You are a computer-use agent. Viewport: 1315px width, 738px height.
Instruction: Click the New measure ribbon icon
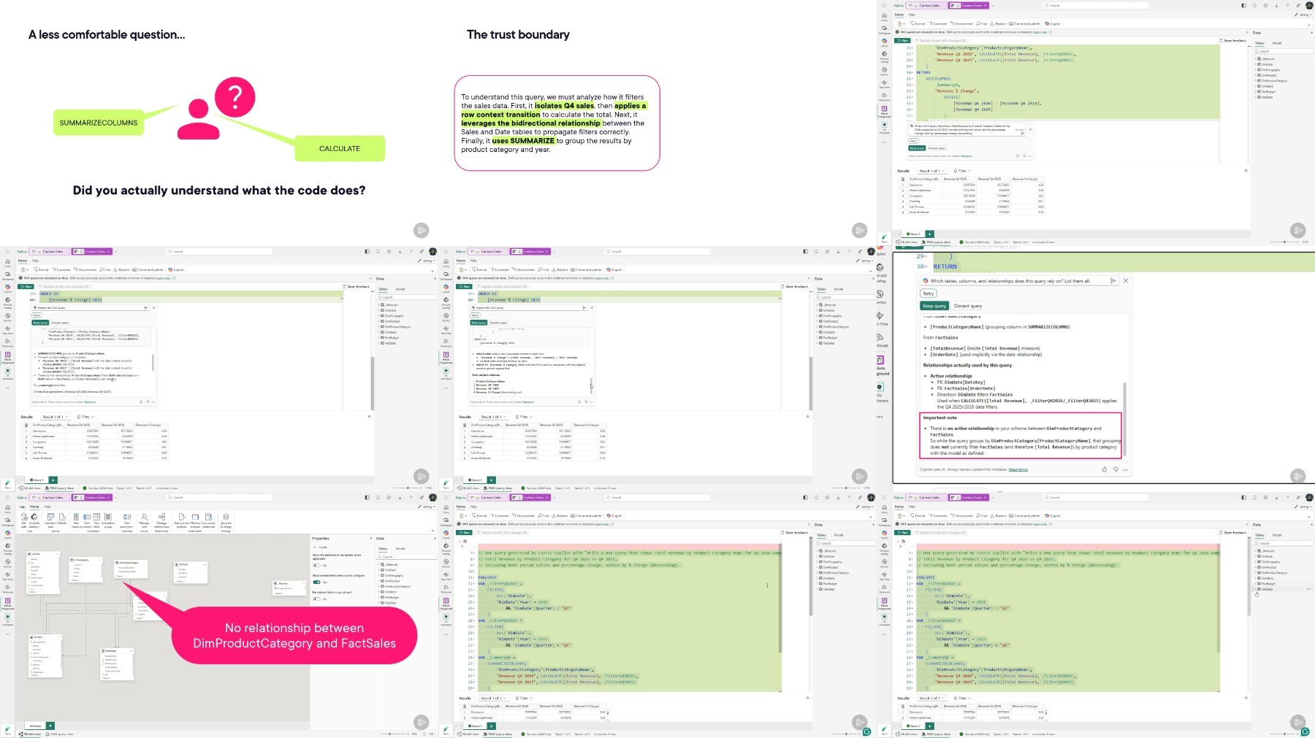[x=76, y=520]
